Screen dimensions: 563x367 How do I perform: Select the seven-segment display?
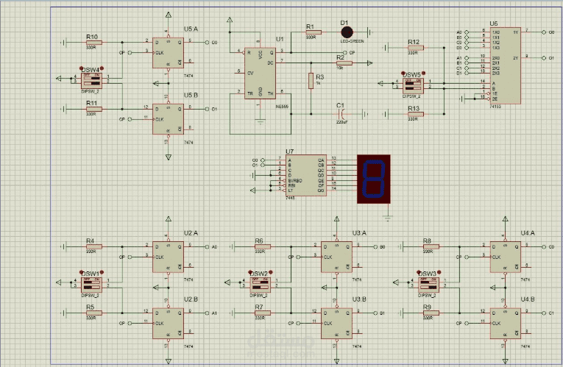(373, 179)
